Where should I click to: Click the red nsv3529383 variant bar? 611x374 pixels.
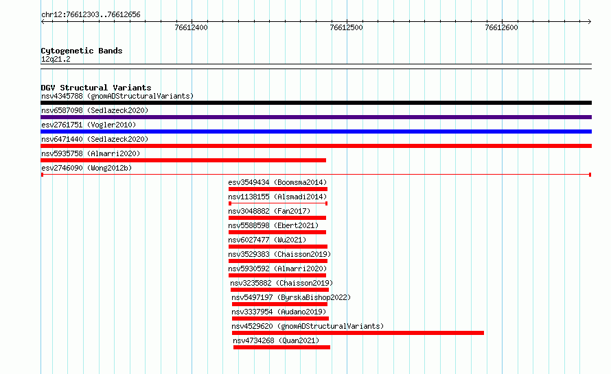(278, 261)
